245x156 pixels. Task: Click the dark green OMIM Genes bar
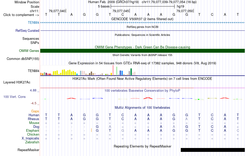coord(143,51)
